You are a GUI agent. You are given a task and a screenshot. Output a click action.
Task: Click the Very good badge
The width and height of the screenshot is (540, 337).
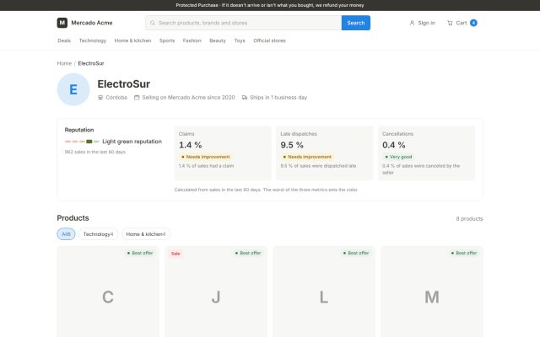coord(398,157)
